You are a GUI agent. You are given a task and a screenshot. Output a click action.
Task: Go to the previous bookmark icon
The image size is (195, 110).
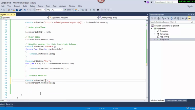[x=101, y=10]
